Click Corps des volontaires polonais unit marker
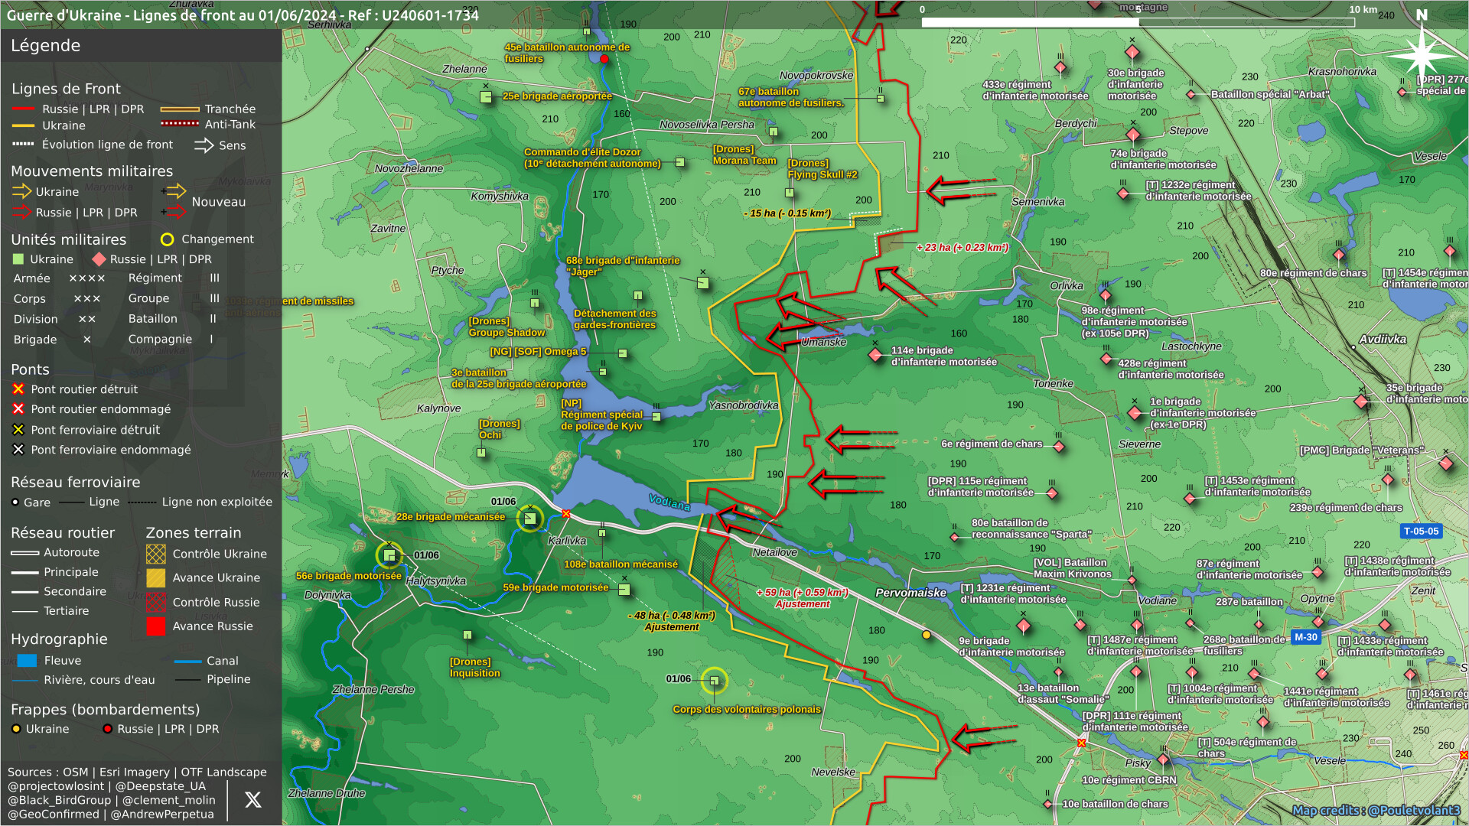This screenshot has width=1469, height=826. [714, 681]
